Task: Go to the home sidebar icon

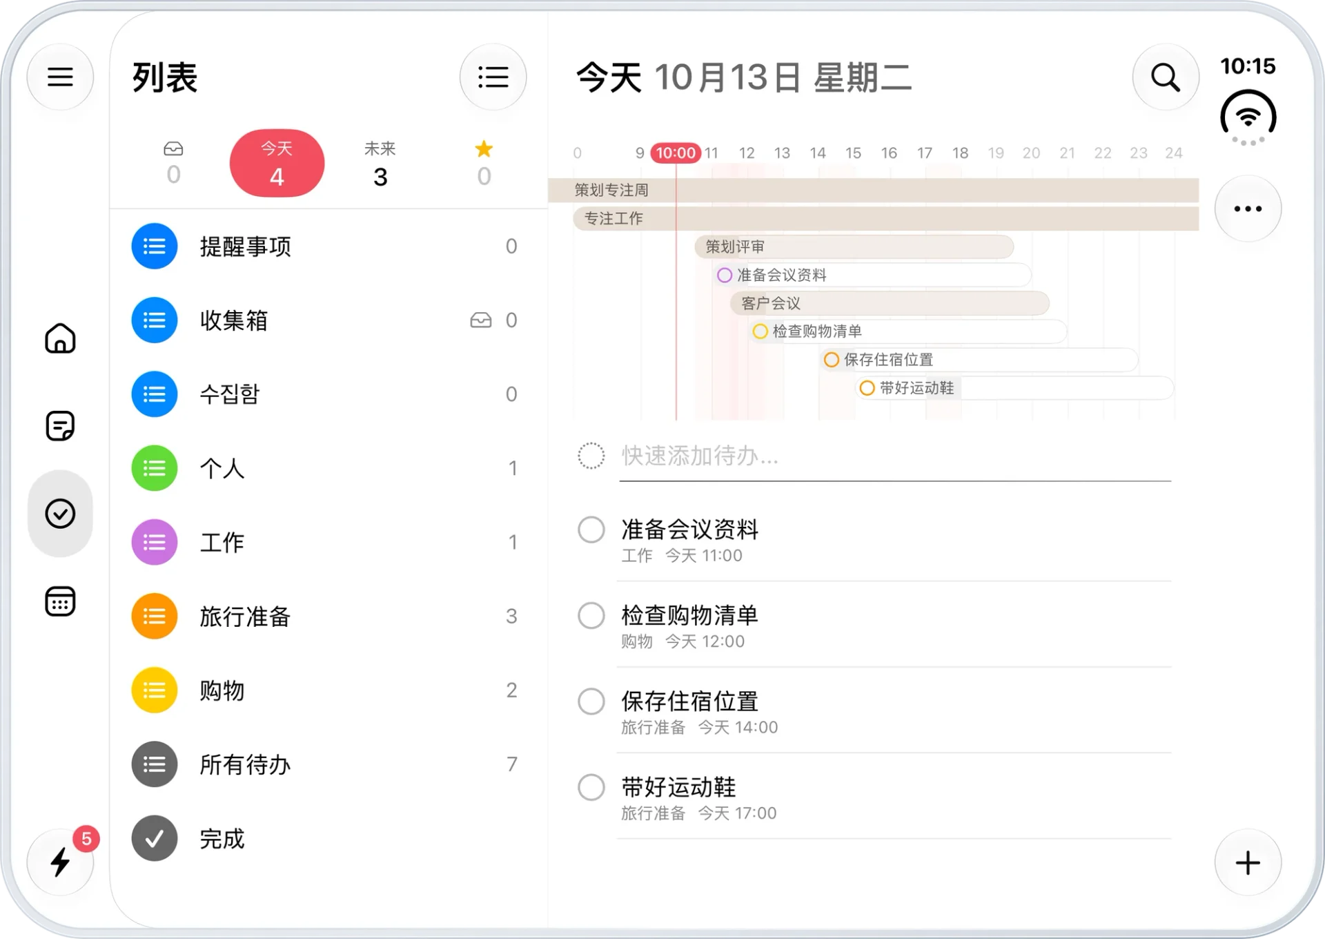Action: tap(60, 338)
